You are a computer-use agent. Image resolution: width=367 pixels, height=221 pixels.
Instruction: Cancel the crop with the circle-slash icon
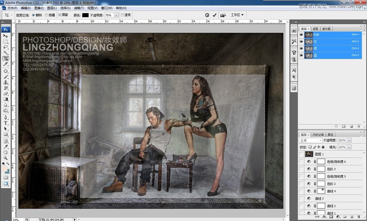click(x=207, y=15)
